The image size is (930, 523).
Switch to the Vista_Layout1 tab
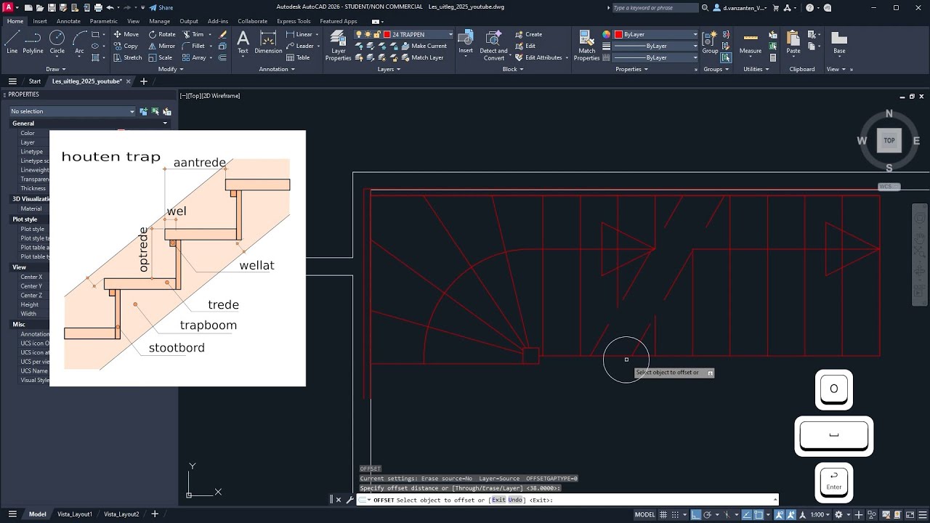[75, 514]
